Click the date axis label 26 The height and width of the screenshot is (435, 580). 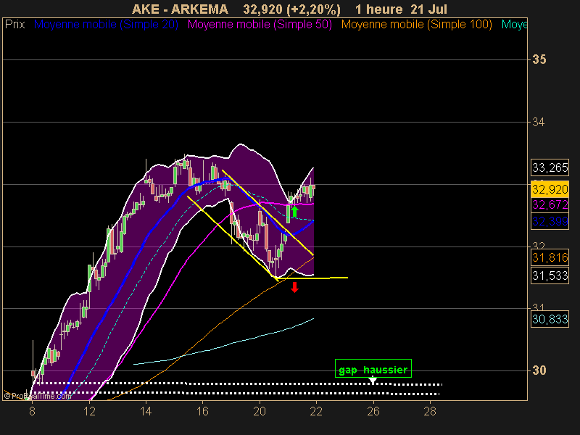click(373, 411)
